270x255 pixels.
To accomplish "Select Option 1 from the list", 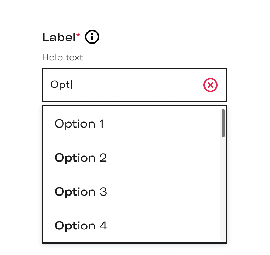I will (132, 124).
